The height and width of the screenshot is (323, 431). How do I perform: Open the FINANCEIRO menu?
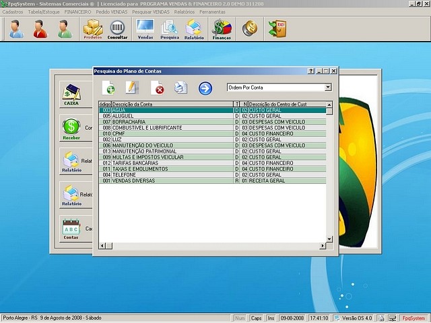pos(77,12)
